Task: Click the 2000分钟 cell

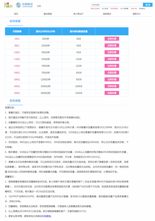Action: [x=45, y=86]
